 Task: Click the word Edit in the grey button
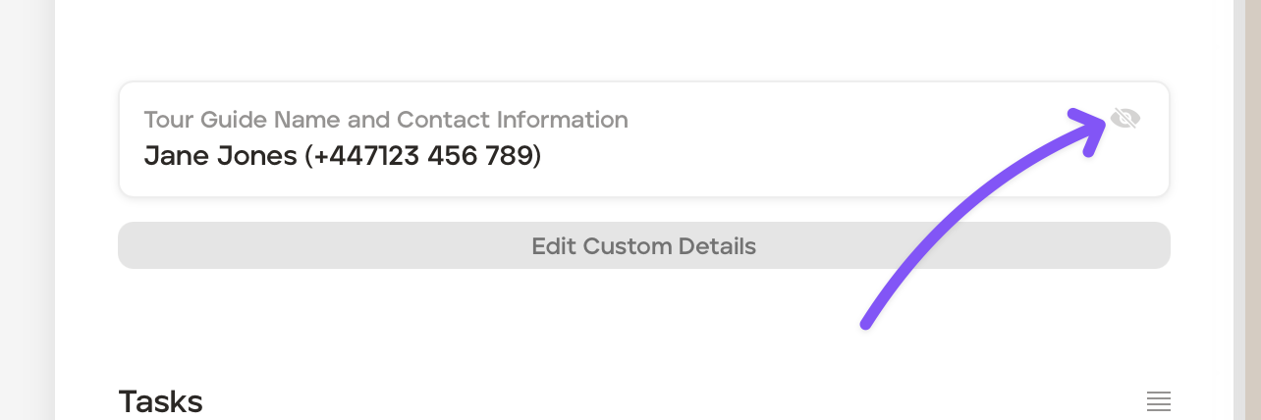pos(553,245)
